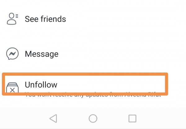
Task: Tap the orange highlighted Unfollow row
Action: click(x=124, y=84)
